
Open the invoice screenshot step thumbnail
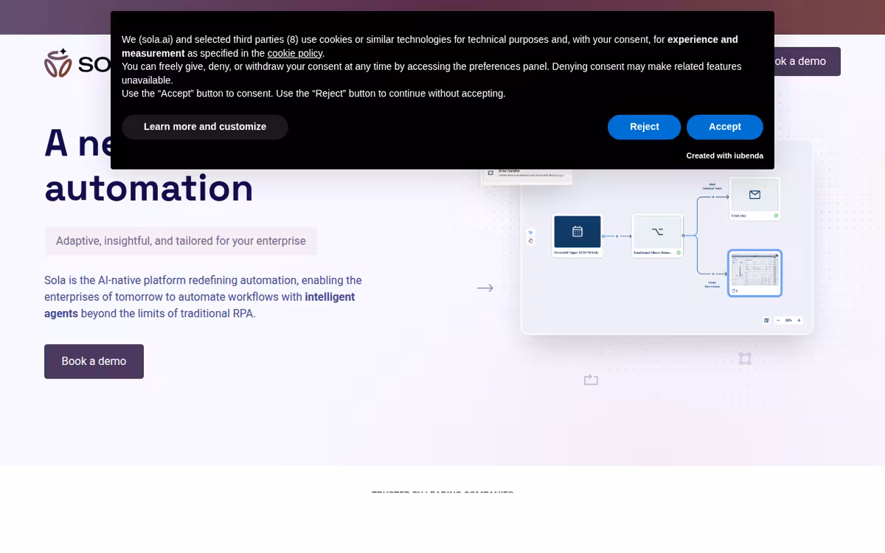754,273
